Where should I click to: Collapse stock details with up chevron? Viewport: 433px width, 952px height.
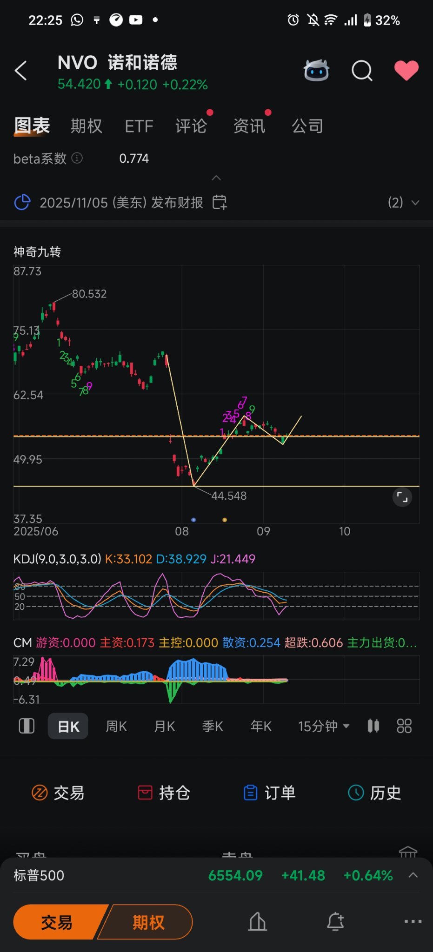pyautogui.click(x=216, y=178)
